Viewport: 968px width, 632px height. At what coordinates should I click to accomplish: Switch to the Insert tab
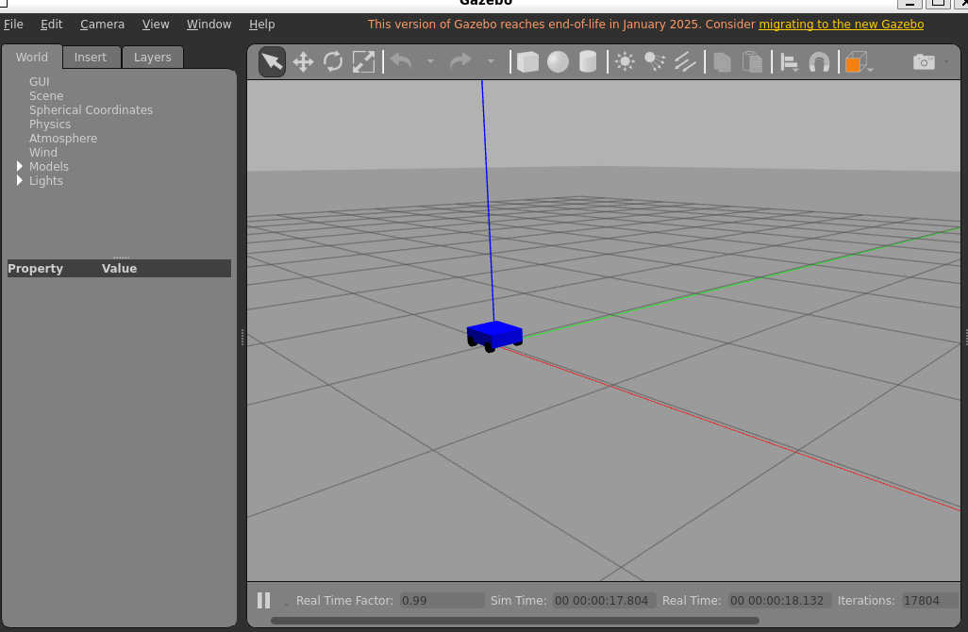coord(91,58)
